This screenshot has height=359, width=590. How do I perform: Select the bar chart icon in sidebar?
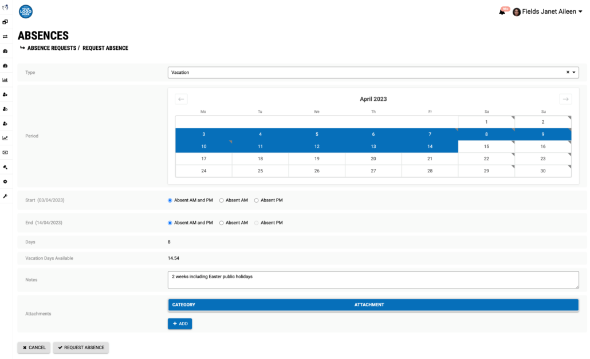(5, 80)
